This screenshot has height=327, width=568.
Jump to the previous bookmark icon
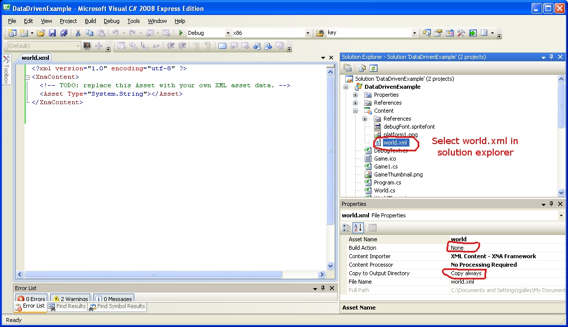coord(234,46)
